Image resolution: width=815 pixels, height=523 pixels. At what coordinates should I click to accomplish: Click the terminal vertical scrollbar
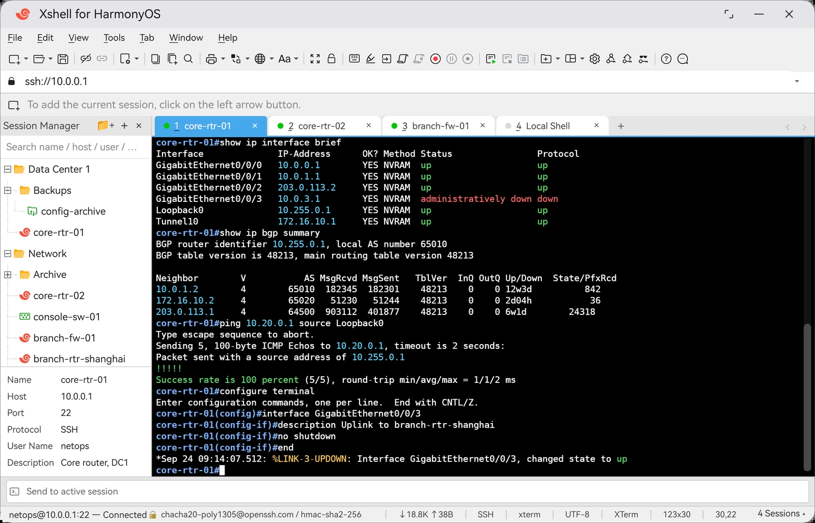807,398
